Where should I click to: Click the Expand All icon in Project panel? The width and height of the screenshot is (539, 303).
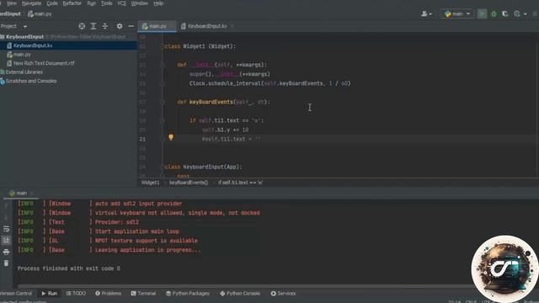click(93, 26)
